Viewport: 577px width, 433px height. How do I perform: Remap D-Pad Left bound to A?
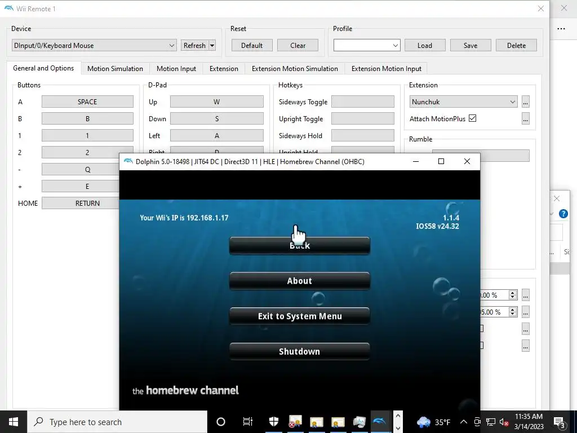coord(217,135)
